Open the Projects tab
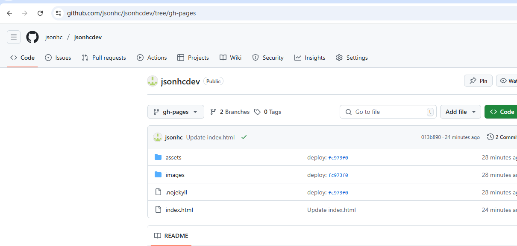This screenshot has height=246, width=517. 193,58
